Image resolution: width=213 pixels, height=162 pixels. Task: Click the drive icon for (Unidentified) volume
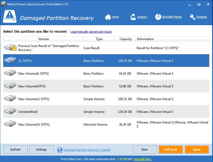[10, 112]
